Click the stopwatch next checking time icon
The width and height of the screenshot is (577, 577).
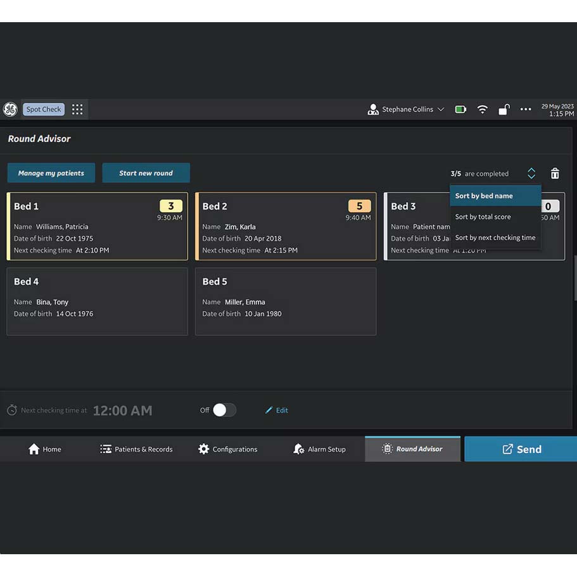[x=12, y=410]
